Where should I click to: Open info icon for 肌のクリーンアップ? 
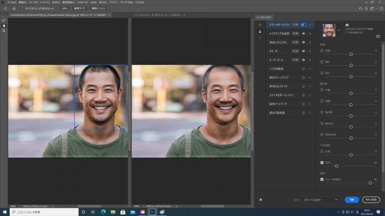pos(304,78)
